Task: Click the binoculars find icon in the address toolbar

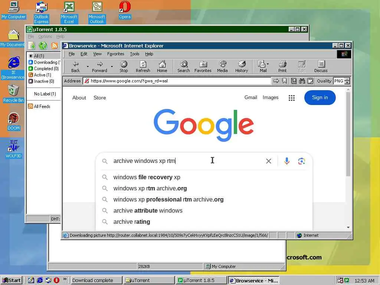Action: coord(302,81)
